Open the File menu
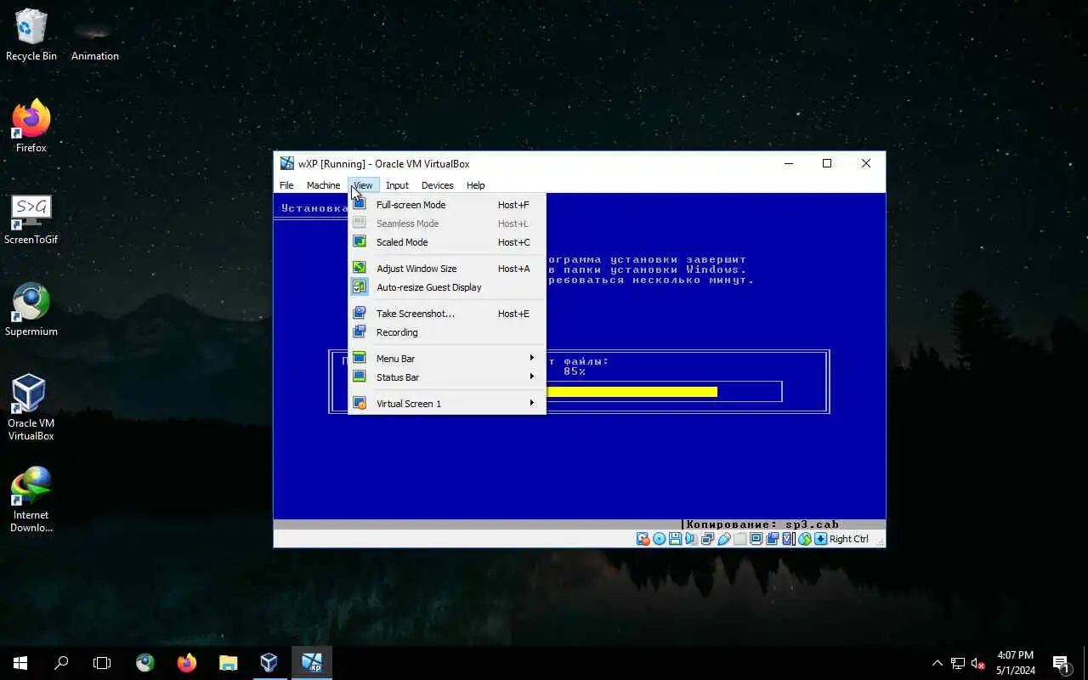The image size is (1088, 680). [286, 185]
